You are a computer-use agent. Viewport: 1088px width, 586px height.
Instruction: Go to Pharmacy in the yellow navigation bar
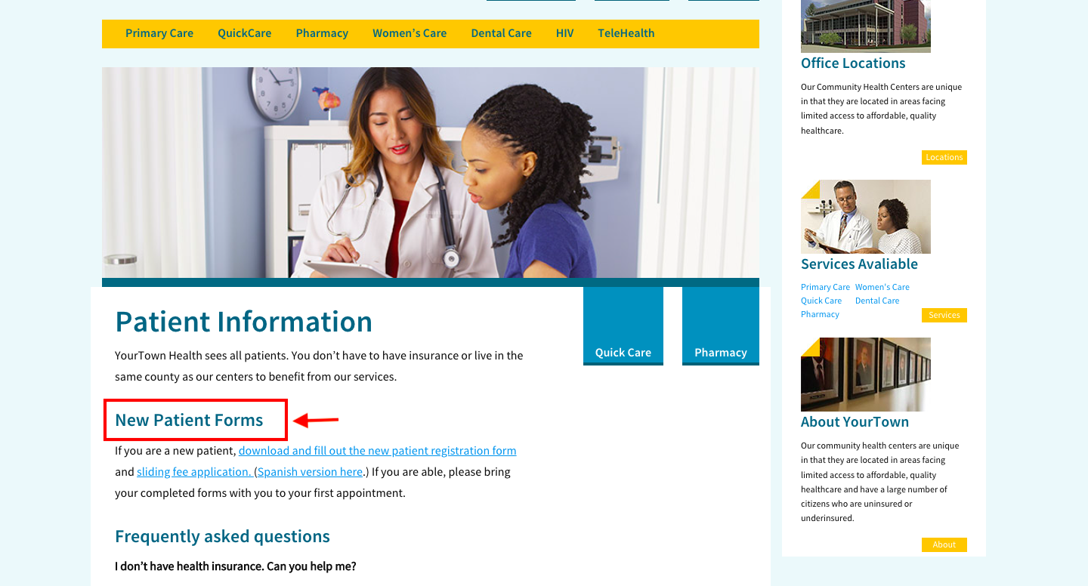[x=322, y=33]
